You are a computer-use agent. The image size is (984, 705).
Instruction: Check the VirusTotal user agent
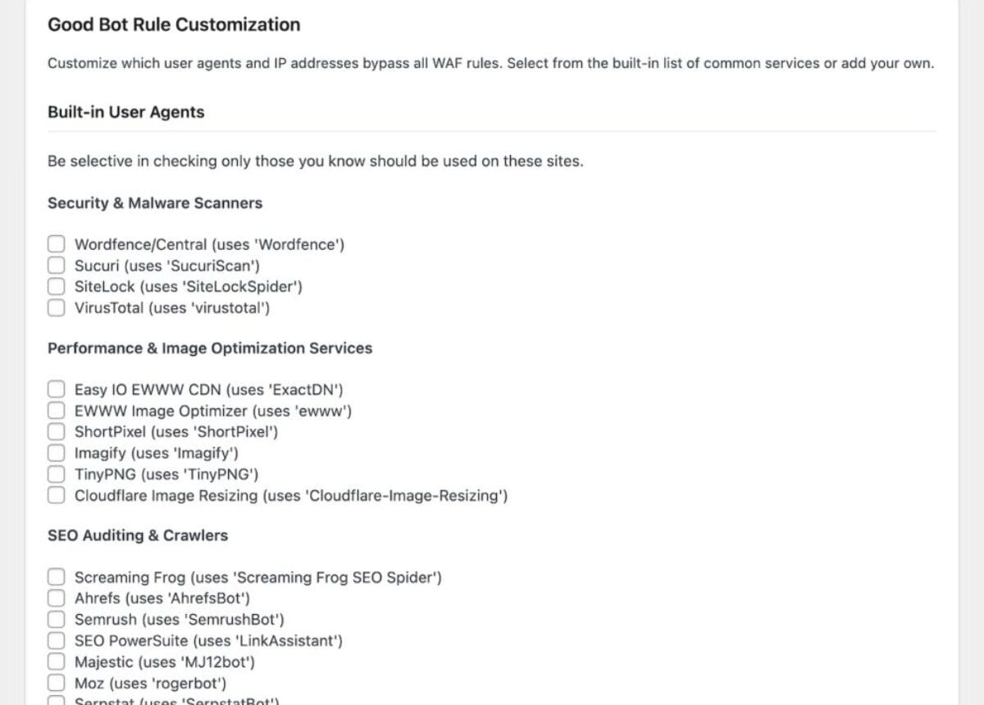click(56, 307)
